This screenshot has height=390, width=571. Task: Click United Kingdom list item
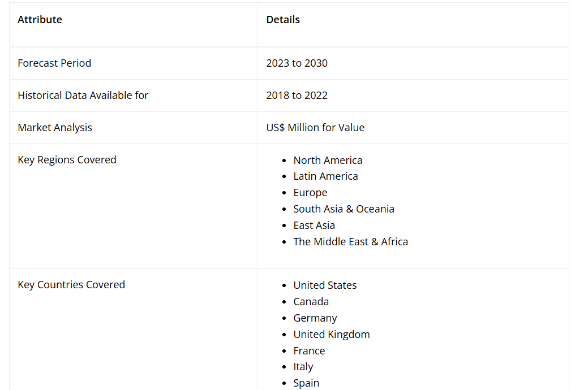(332, 335)
